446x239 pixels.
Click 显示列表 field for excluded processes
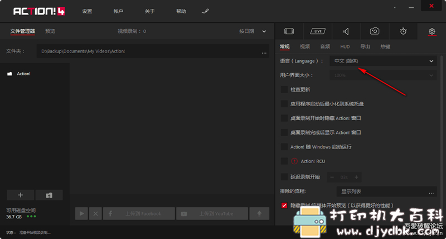click(x=386, y=192)
